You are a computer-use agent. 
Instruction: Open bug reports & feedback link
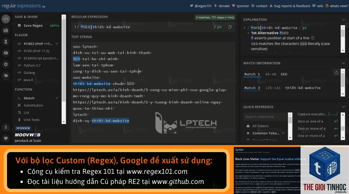tap(292, 6)
